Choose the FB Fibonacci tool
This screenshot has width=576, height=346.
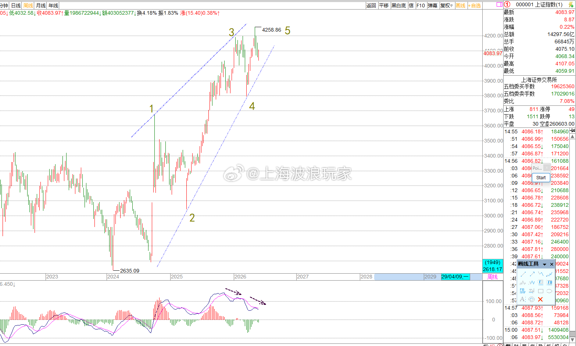click(550, 282)
